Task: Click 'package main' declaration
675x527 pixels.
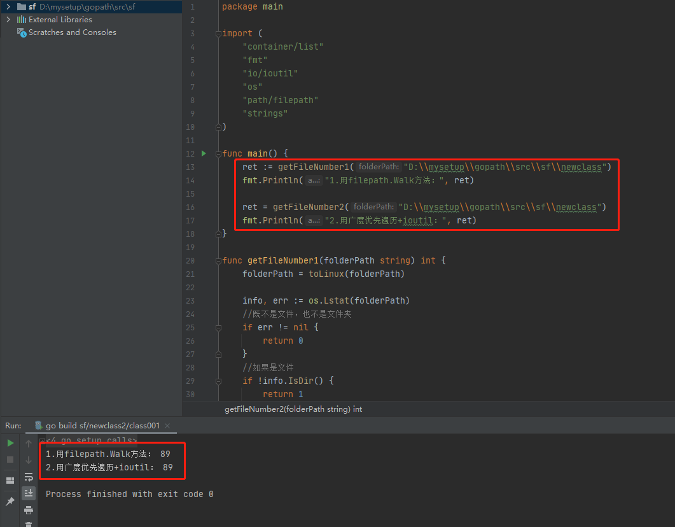Action: click(x=253, y=6)
